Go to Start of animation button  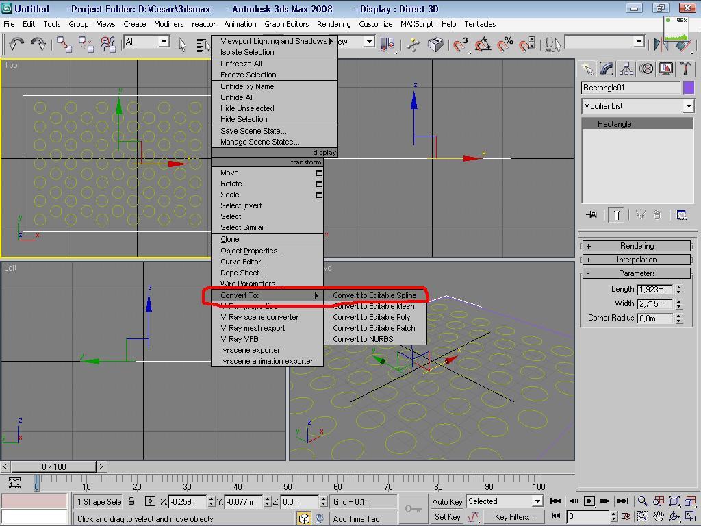coord(556,501)
